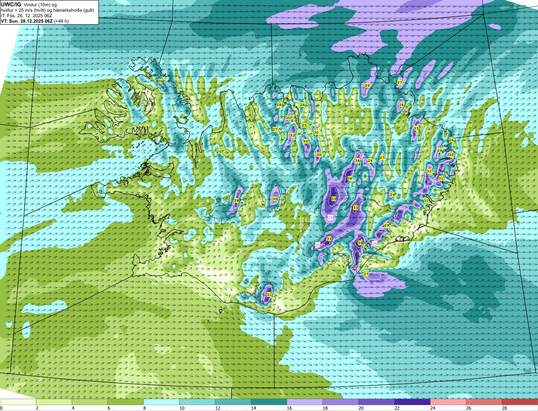Pick the 26–28 m/s salmon red legend swatch
The image size is (538, 411).
point(485,402)
